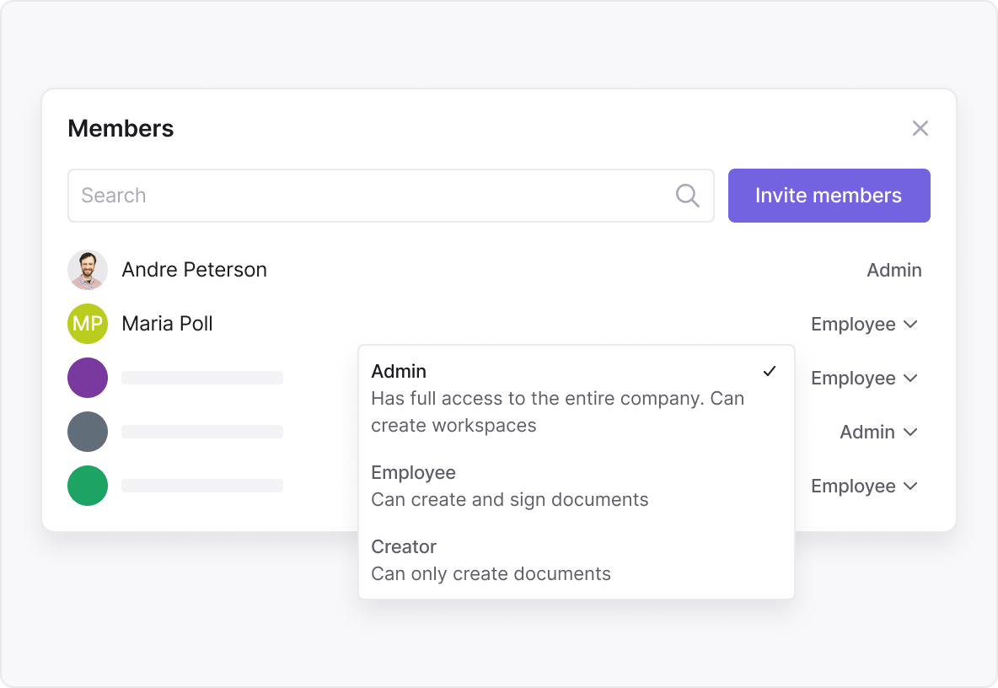Click the green member avatar
998x688 pixels.
tap(88, 486)
